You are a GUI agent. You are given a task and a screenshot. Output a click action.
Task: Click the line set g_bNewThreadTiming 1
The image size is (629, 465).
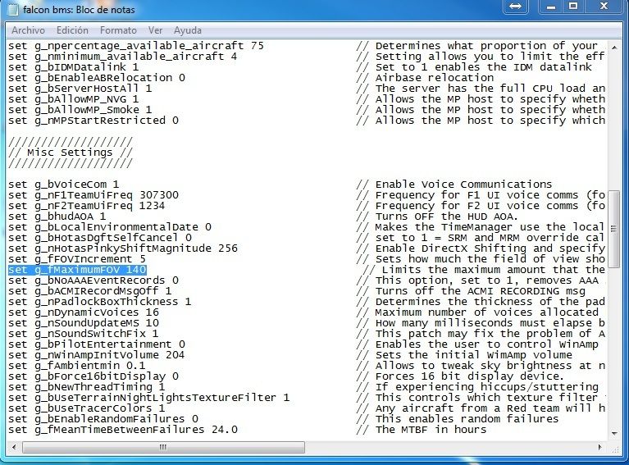pos(86,387)
